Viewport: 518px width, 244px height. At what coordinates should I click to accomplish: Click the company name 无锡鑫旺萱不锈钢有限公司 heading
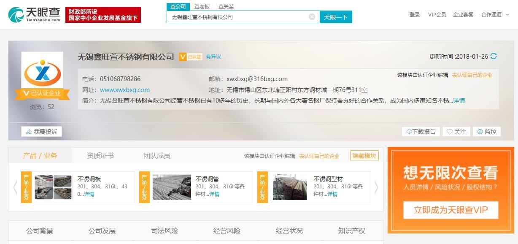point(126,57)
